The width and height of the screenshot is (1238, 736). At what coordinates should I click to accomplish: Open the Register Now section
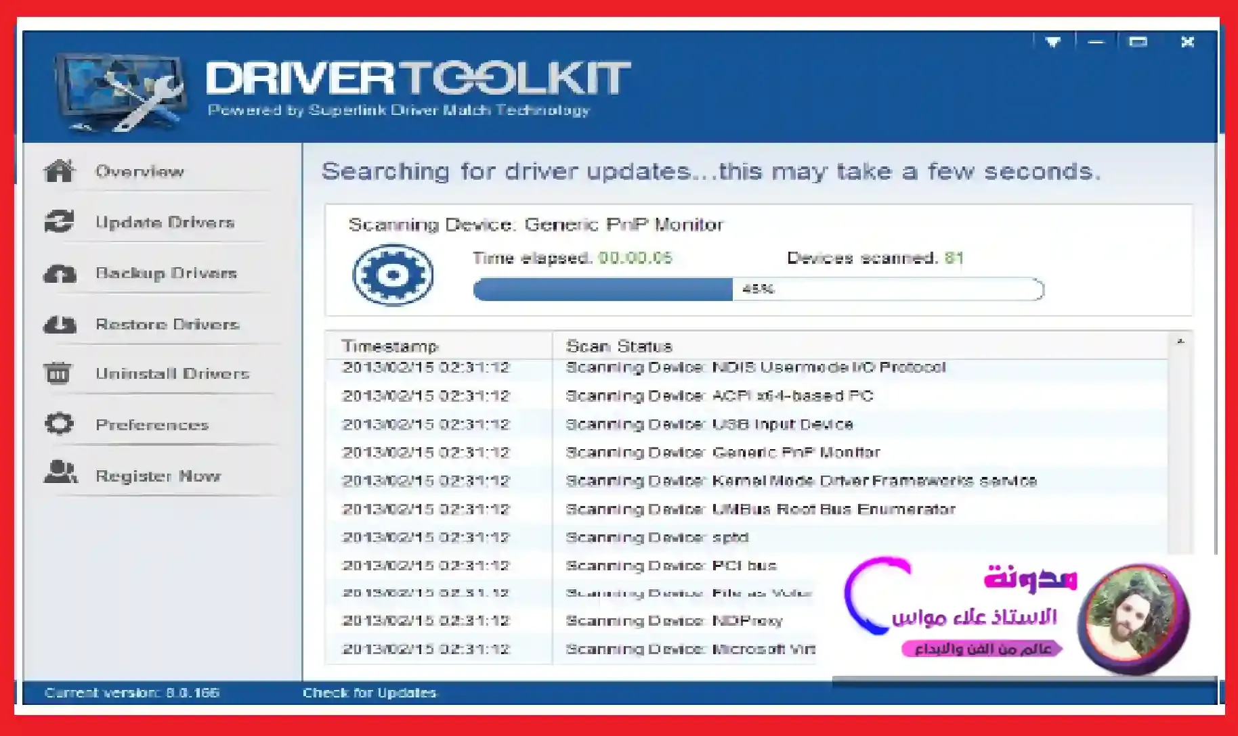[x=158, y=476]
